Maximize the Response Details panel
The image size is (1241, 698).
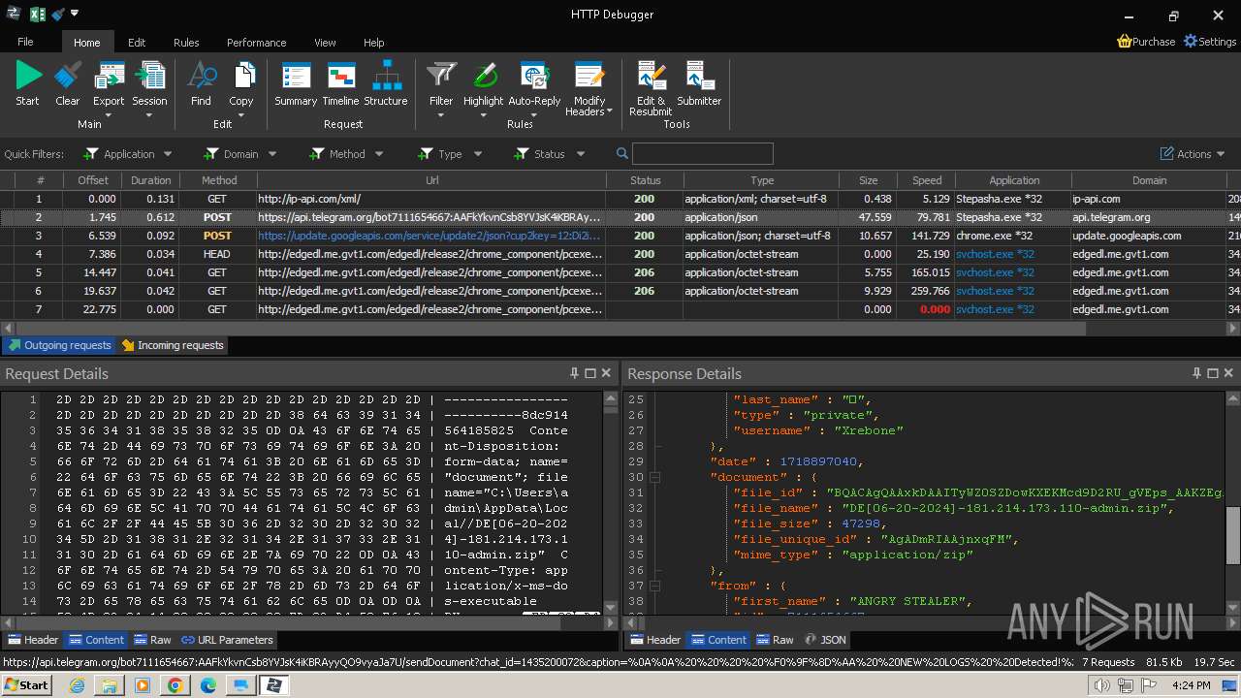(x=1213, y=373)
